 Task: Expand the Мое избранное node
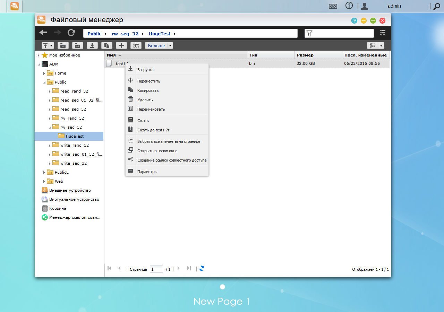(x=39, y=55)
